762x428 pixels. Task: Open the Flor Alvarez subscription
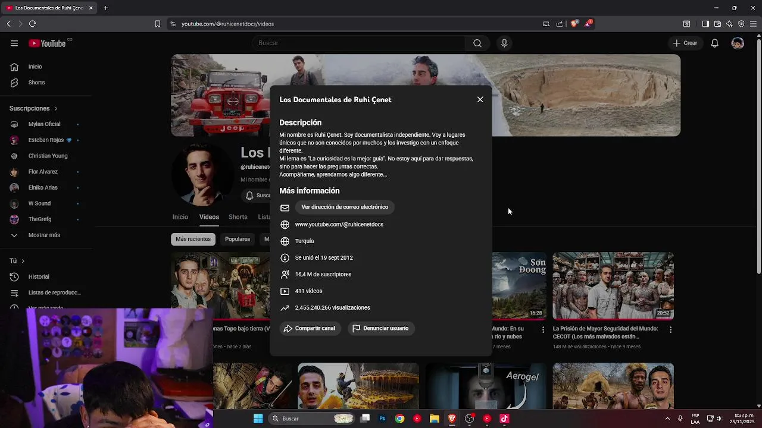[x=43, y=172]
